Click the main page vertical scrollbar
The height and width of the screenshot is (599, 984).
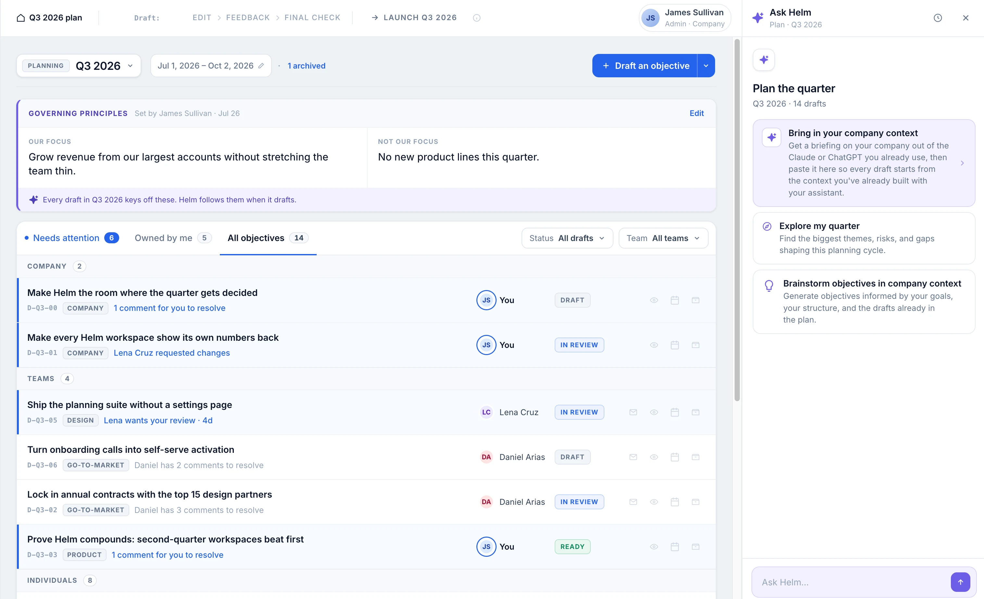(737, 220)
